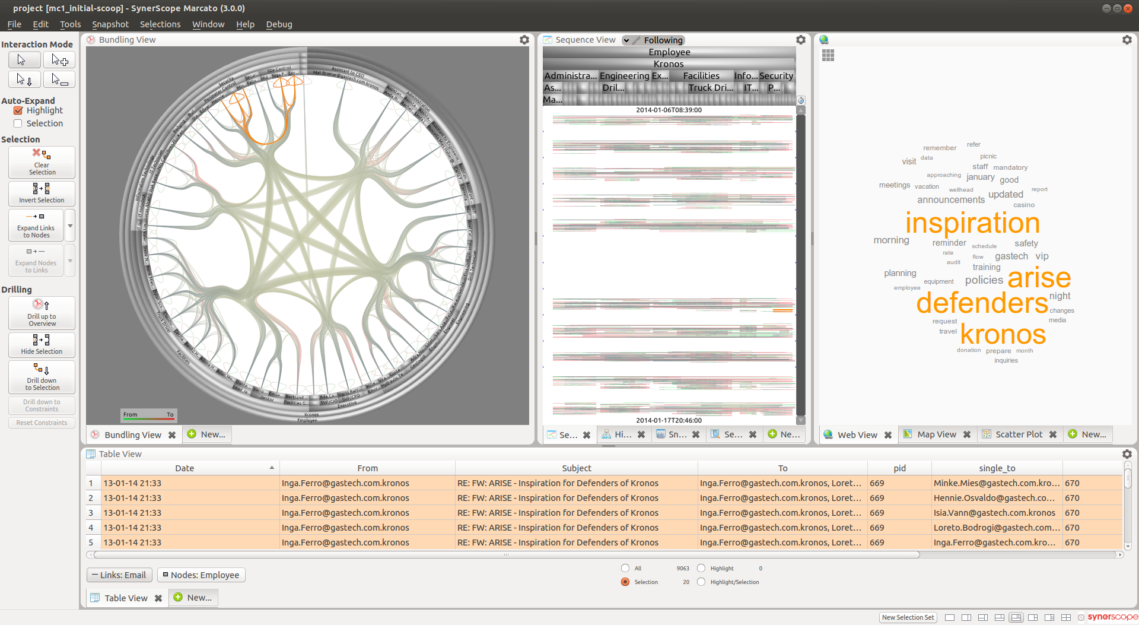1139x625 pixels.
Task: Click the clock icon above sequence scrollbar
Action: click(801, 100)
